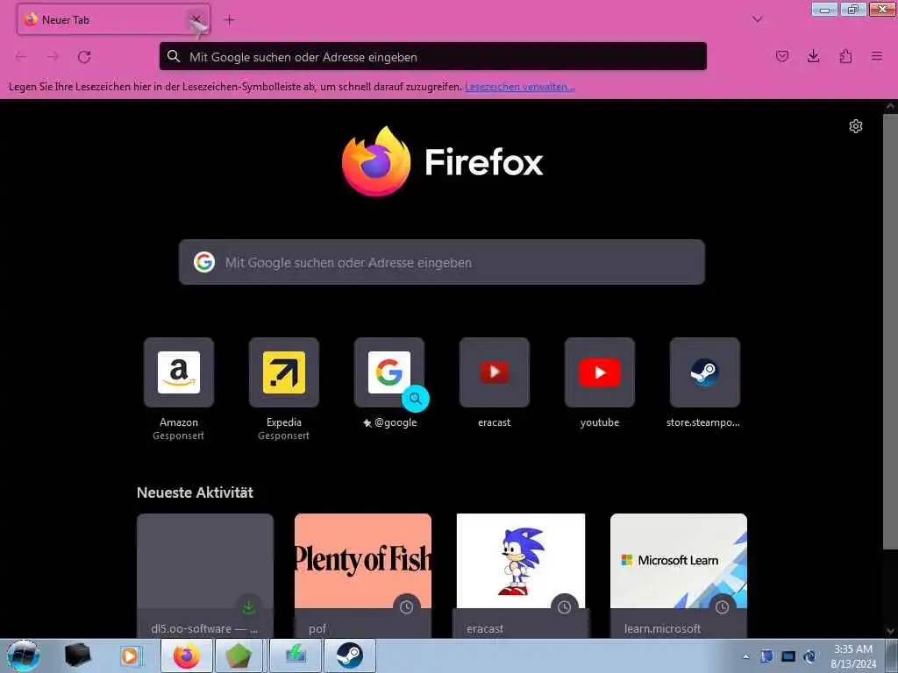Click the page vertical scrollbar
898x673 pixels.
[890, 332]
